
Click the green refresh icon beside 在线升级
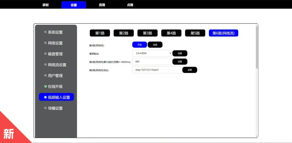pos(45,86)
